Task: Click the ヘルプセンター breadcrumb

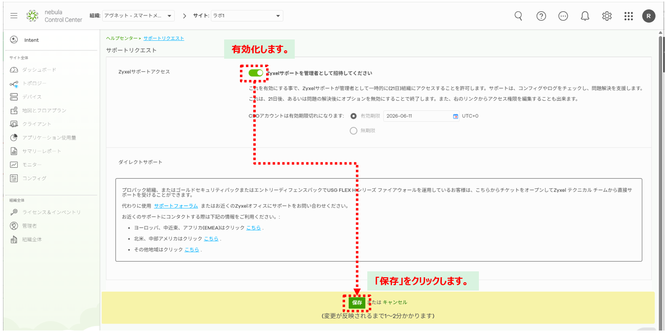Action: (122, 38)
